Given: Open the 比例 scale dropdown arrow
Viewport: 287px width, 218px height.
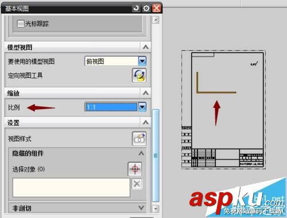Looking at the screenshot, I should coord(142,107).
